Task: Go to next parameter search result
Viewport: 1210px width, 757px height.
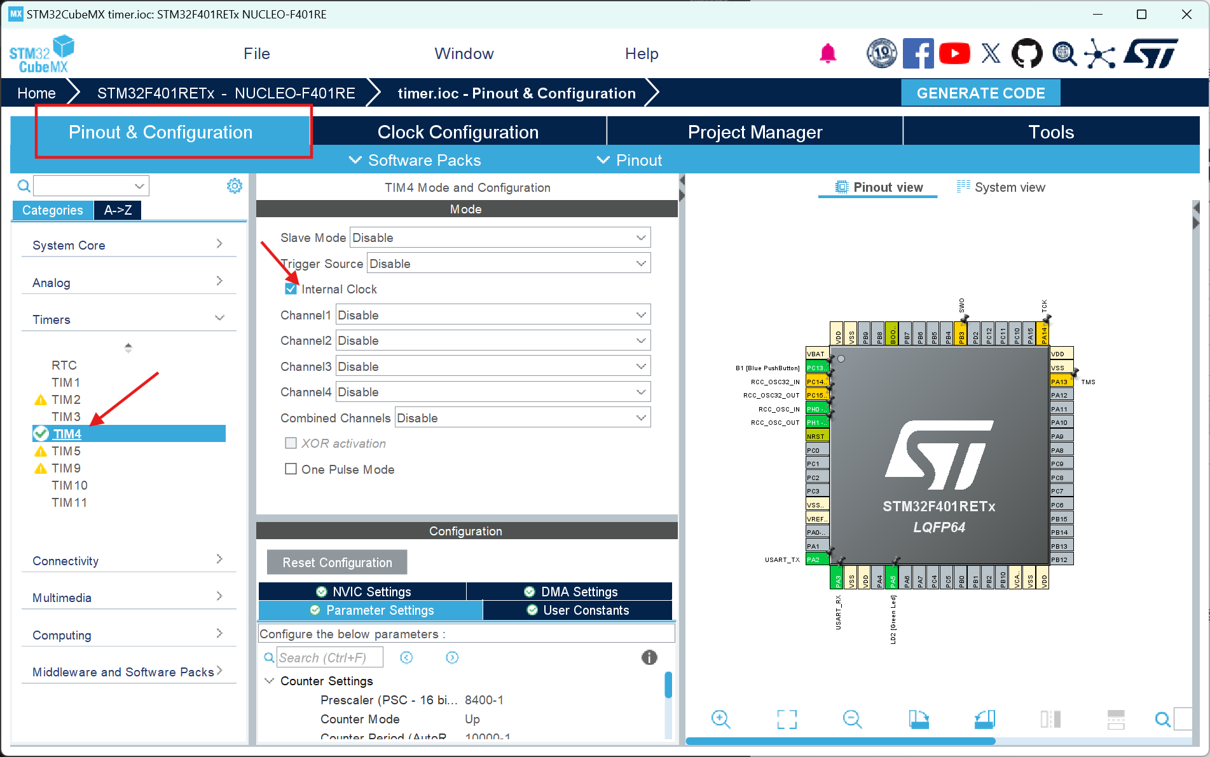Action: [x=452, y=658]
